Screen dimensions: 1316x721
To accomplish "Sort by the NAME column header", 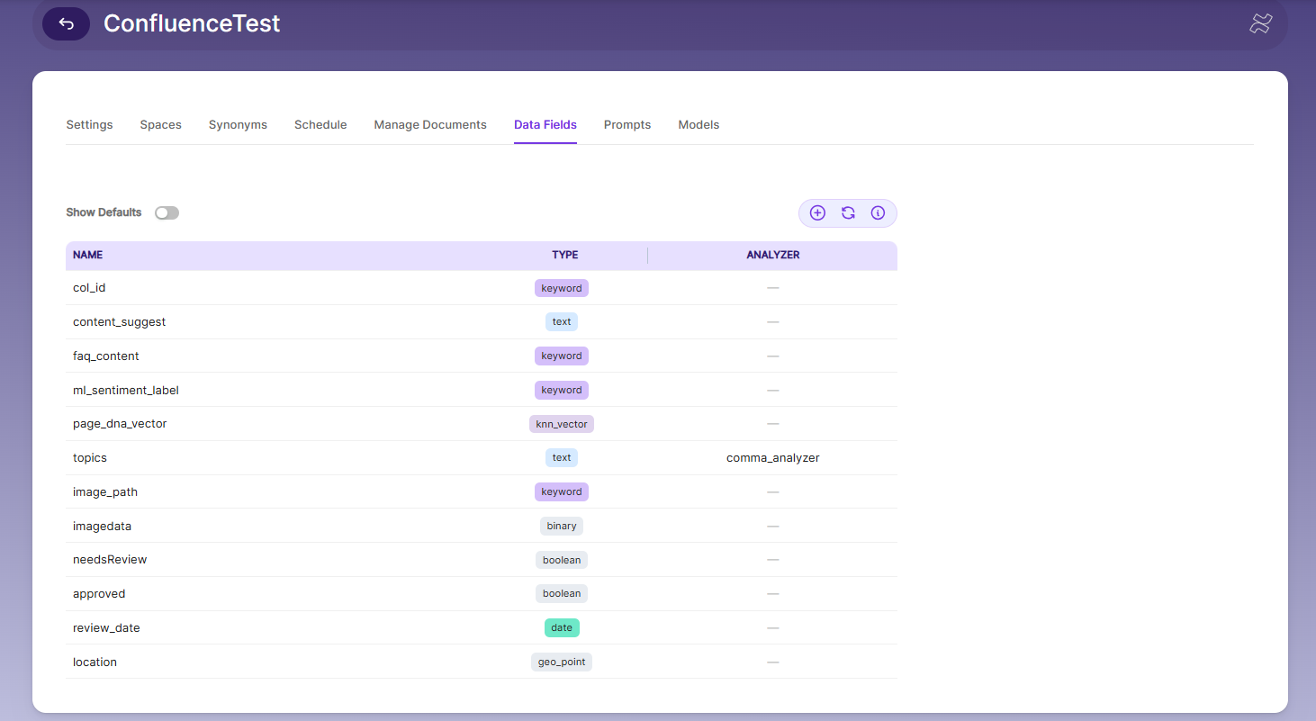I will [x=88, y=256].
